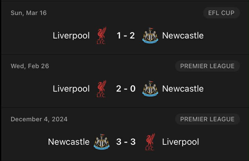Select the PREMIER LEAGUE badge for Feb 26

click(207, 66)
